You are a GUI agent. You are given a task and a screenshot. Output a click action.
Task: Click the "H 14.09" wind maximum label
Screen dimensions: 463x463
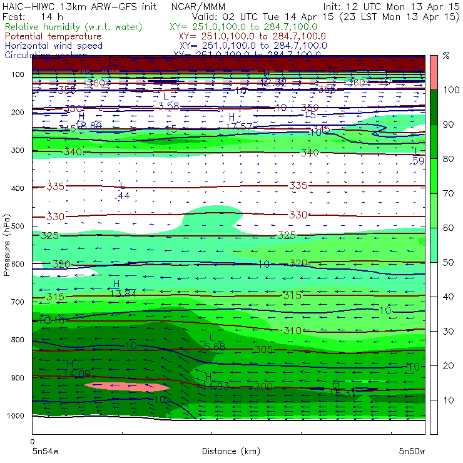[77, 369]
